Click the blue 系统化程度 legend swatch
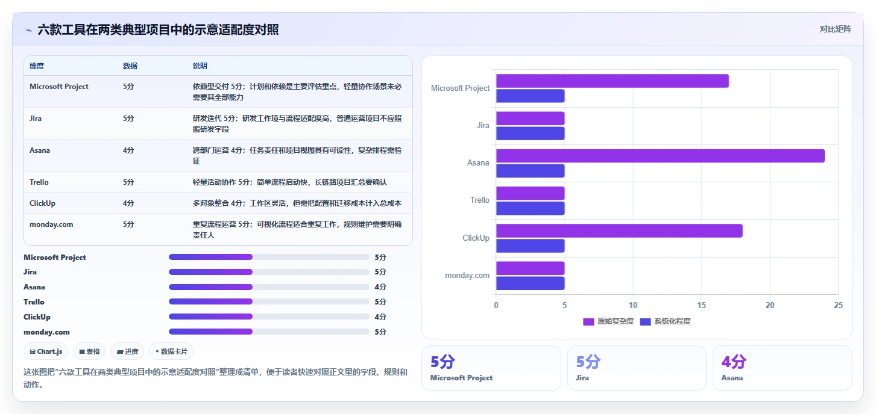 645,322
